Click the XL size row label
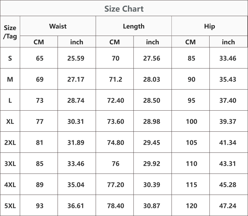The height and width of the screenshot is (216, 248). point(10,121)
